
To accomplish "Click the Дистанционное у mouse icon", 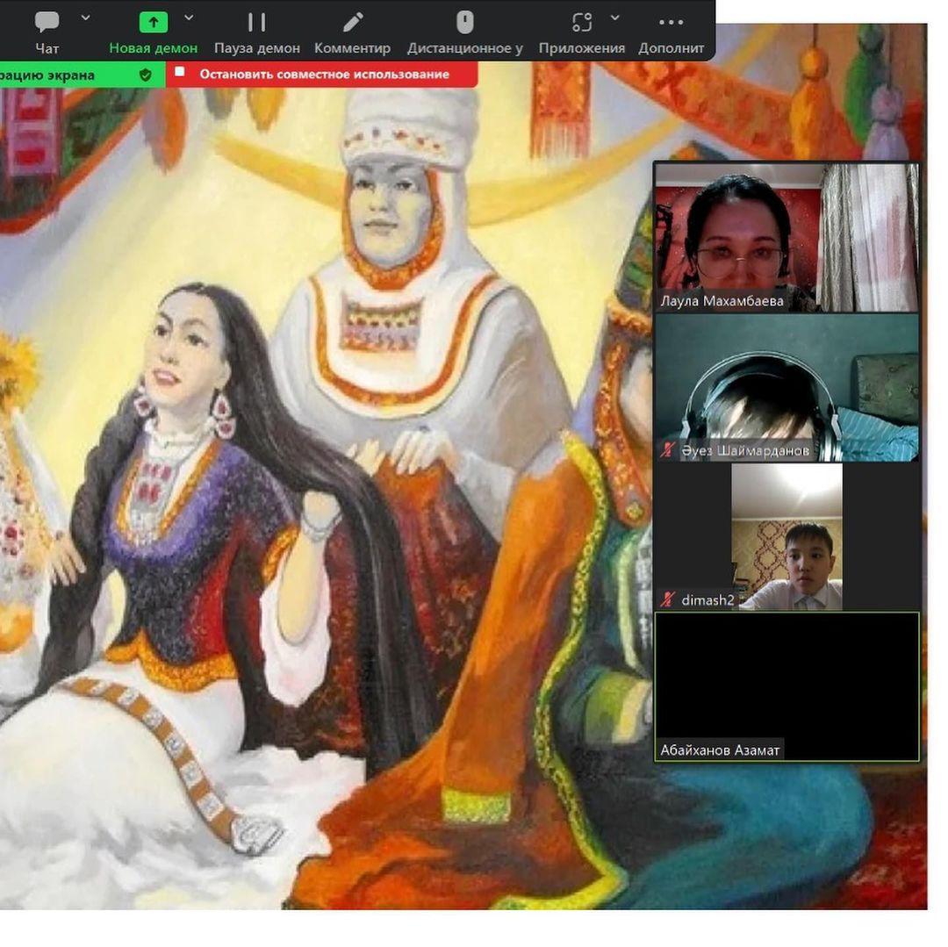I will click(x=465, y=22).
